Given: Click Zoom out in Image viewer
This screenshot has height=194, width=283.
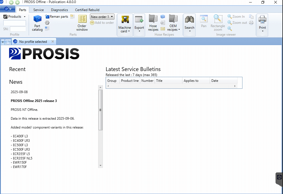Looking at the screenshot, I should click(x=237, y=22).
